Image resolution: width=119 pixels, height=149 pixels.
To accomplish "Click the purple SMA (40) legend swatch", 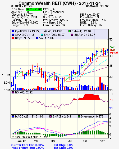I will [x=72, y=35].
